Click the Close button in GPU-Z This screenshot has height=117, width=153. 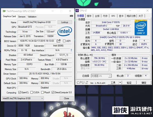pos(66,98)
